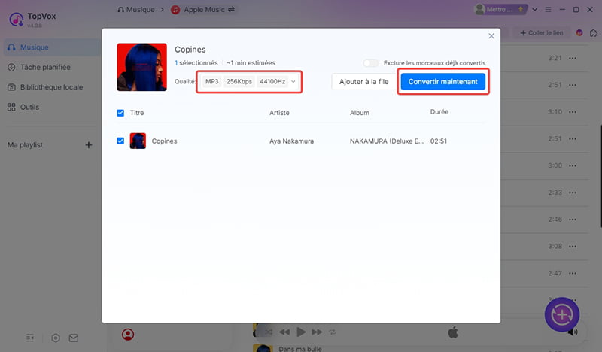The image size is (602, 352).
Task: Switch service via Apple Music selector
Action: tap(202, 10)
